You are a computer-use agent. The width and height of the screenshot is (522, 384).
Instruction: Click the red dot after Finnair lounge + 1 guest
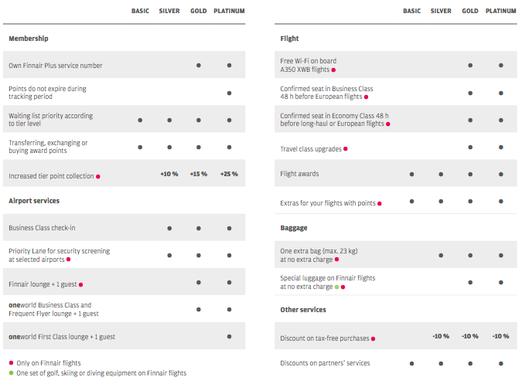click(80, 284)
